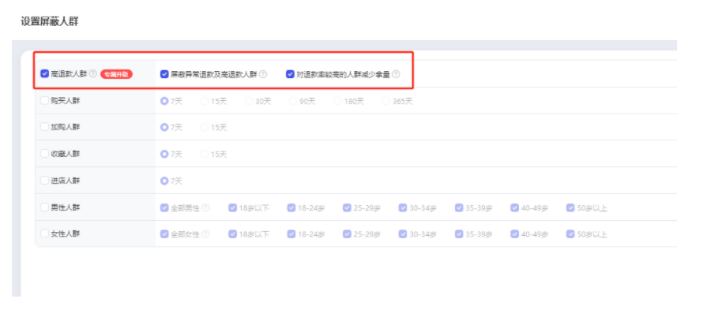Toggle 18-24岁 in the 女性人群 row
This screenshot has width=718, height=310.
click(291, 234)
